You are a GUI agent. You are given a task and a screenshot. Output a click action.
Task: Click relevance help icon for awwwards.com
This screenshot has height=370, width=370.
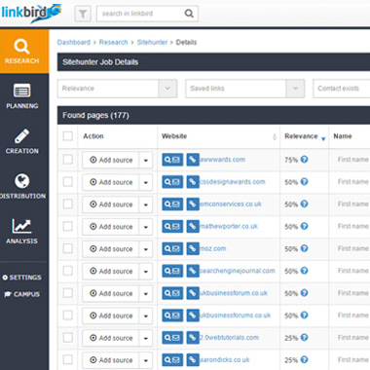pyautogui.click(x=304, y=160)
